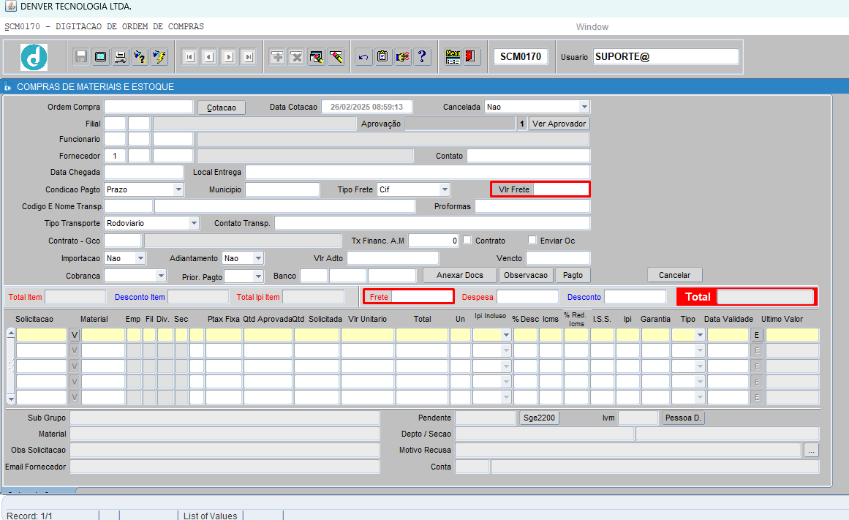849x520 pixels.
Task: Click the Print toolbar icon
Action: [120, 56]
